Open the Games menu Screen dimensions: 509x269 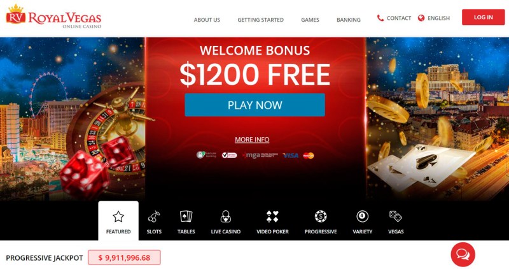pyautogui.click(x=310, y=20)
